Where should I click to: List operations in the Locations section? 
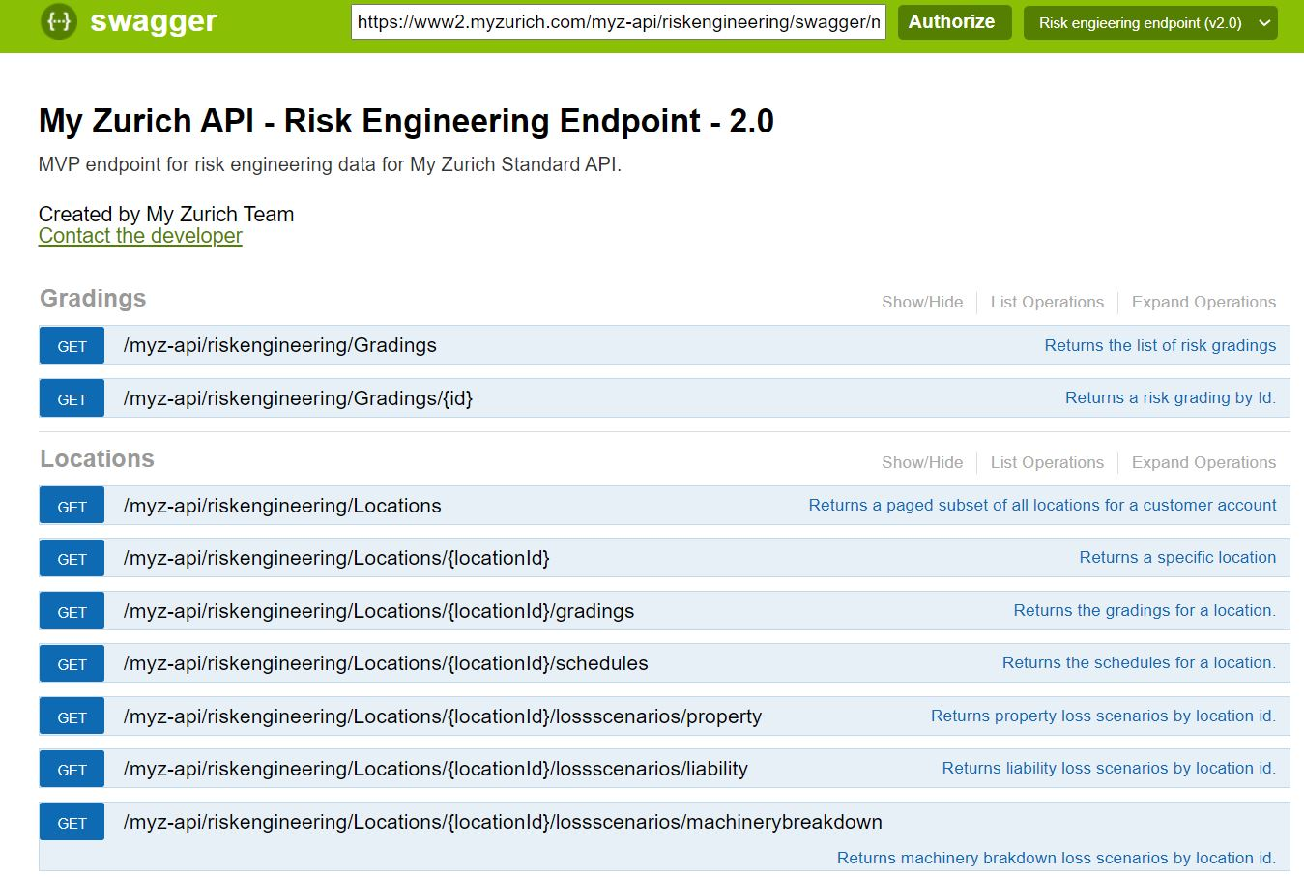[1046, 462]
